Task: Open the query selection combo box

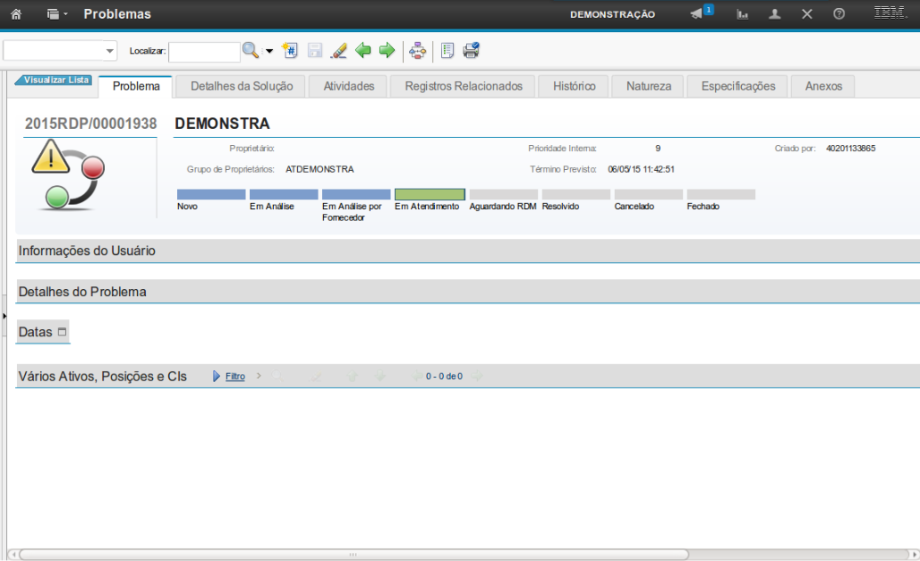Action: tap(60, 51)
